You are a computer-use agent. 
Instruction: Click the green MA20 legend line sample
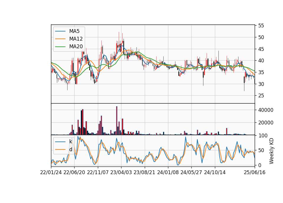pos(60,46)
